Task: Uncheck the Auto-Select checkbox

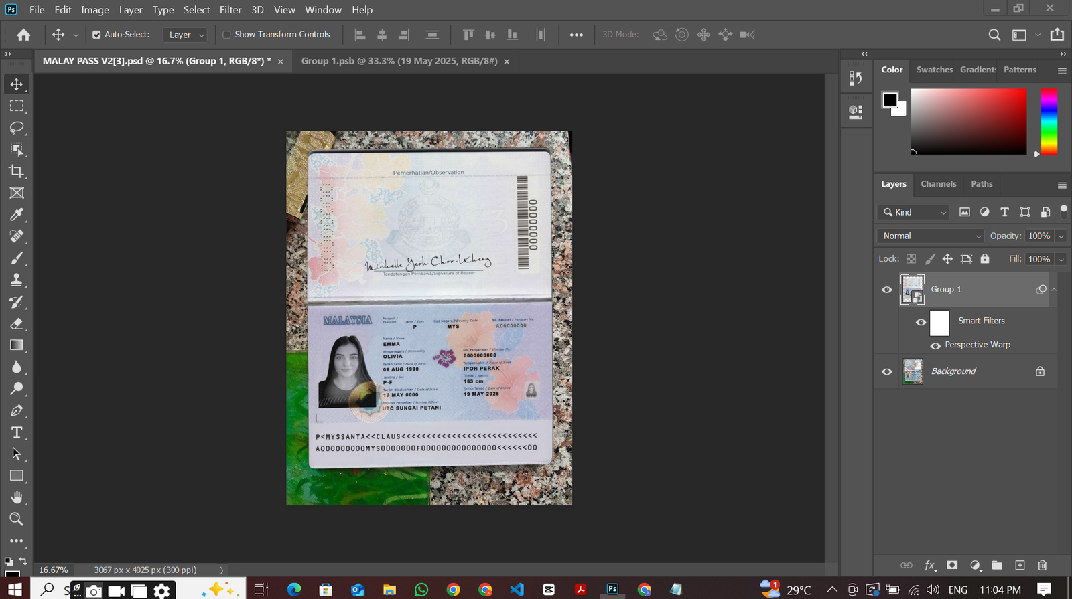Action: click(x=96, y=35)
